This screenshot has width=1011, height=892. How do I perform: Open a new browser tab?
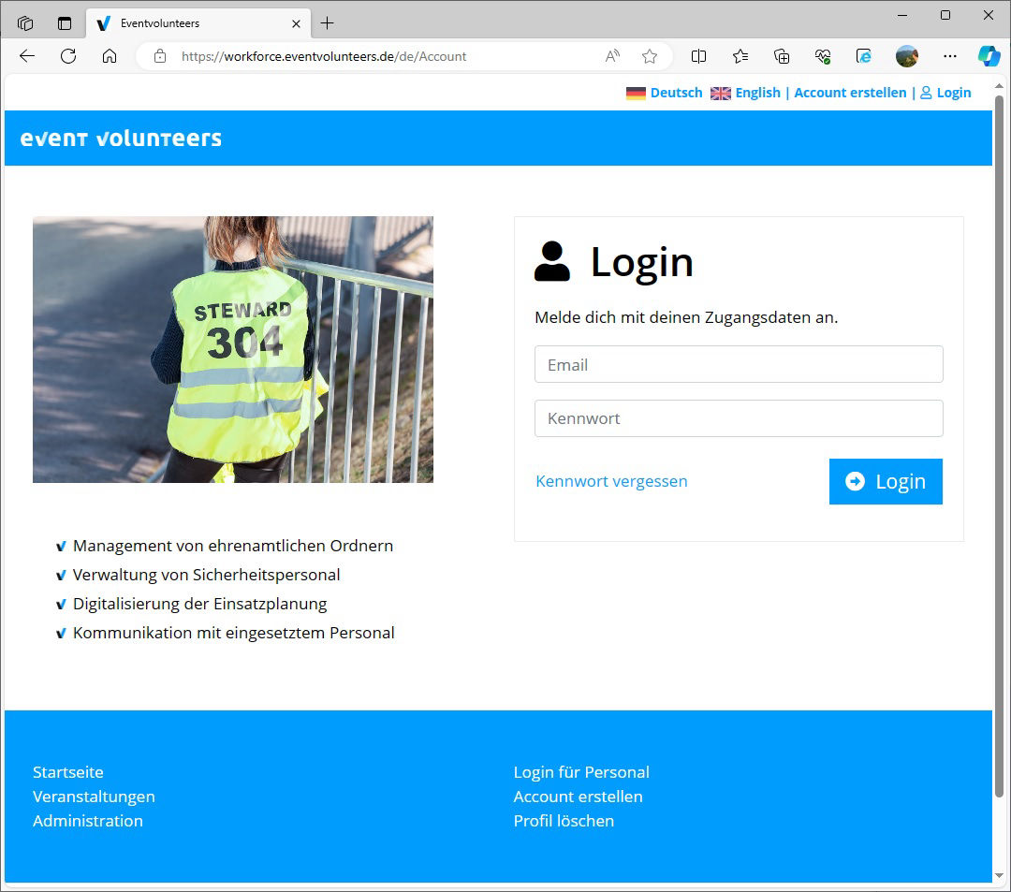tap(328, 22)
